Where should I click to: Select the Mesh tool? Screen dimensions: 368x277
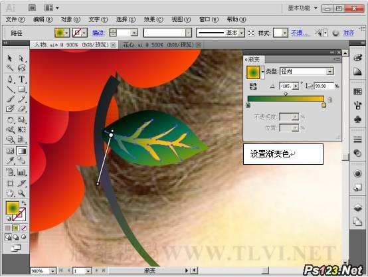point(10,151)
